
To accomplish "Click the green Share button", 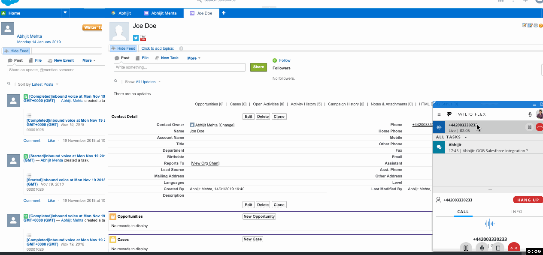I will [258, 67].
